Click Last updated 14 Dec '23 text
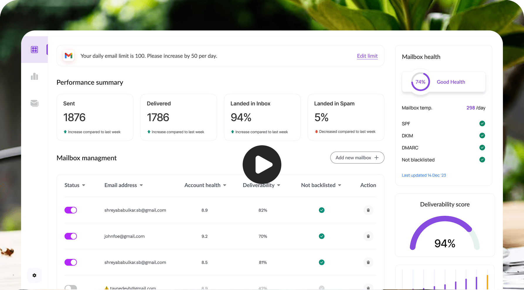The height and width of the screenshot is (290, 524). [x=424, y=175]
